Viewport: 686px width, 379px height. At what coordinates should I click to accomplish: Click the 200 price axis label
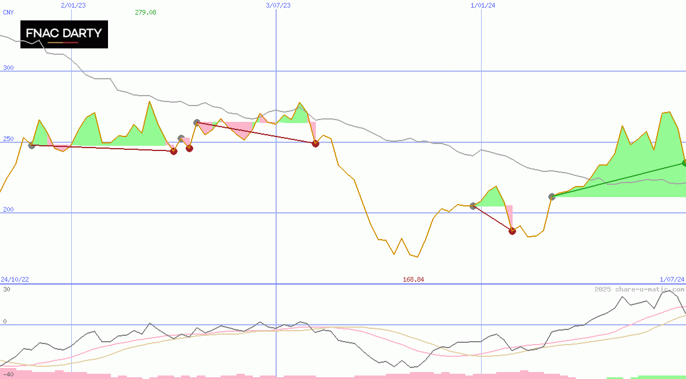point(7,209)
